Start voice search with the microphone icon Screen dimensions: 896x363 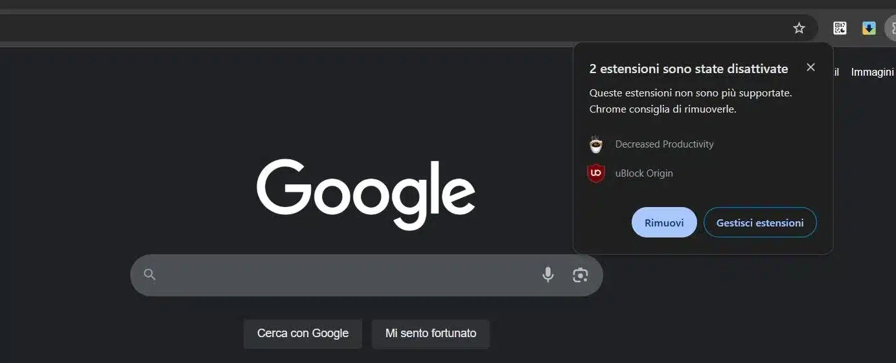(x=548, y=275)
